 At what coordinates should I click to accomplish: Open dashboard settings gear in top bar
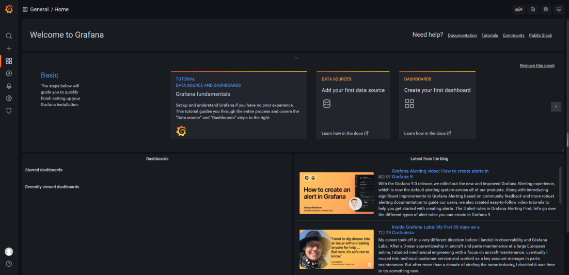(x=546, y=9)
